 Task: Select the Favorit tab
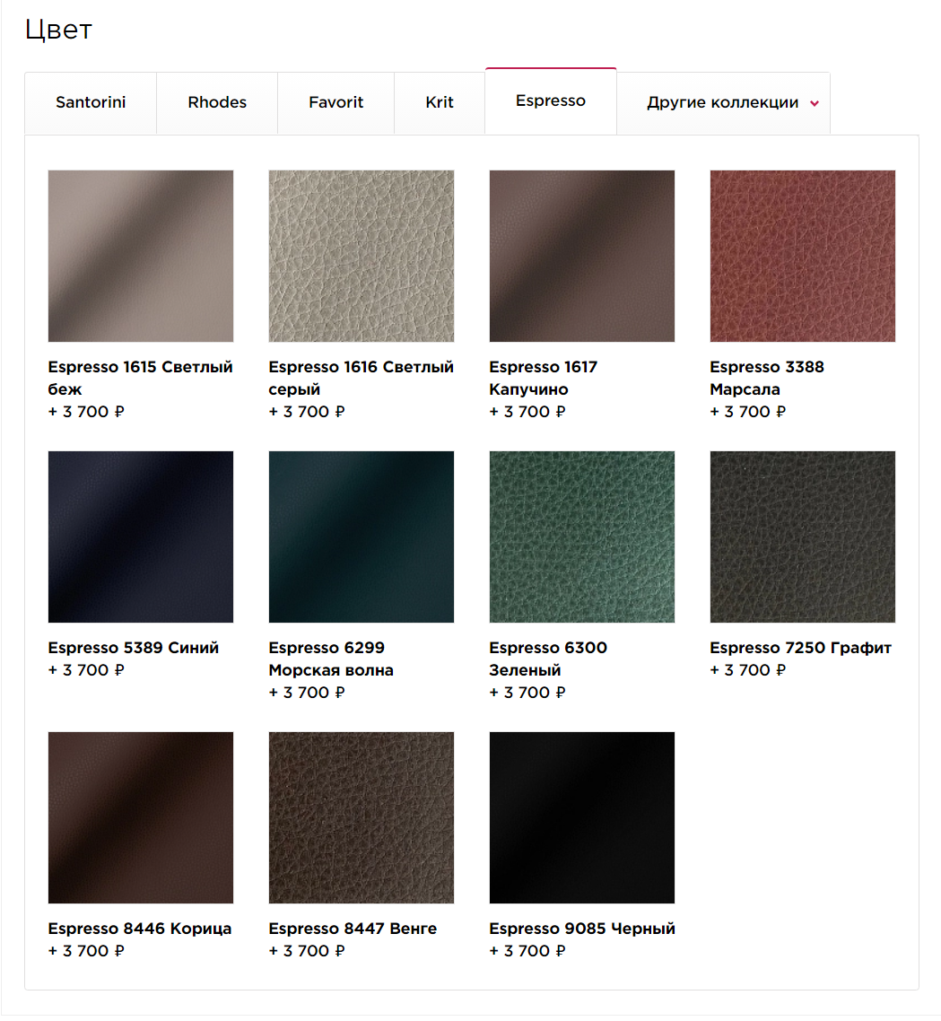(335, 103)
